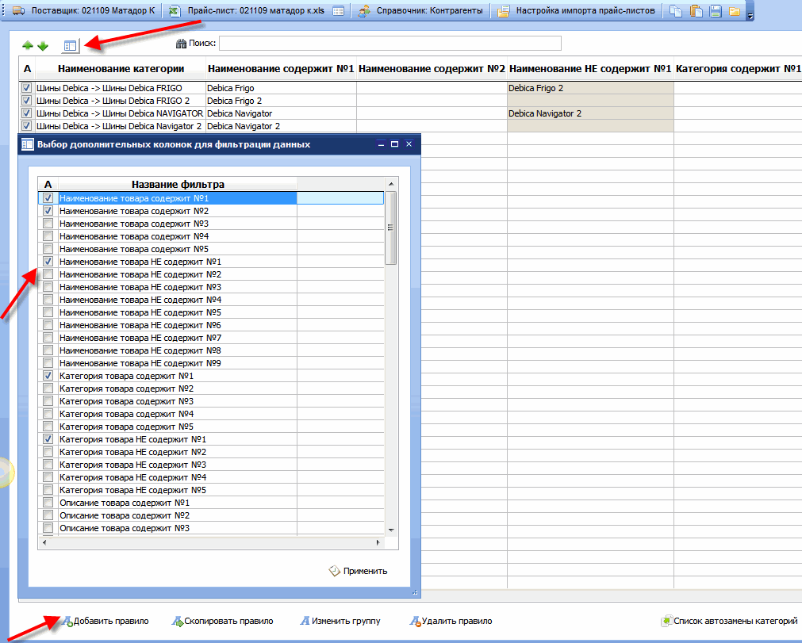Click the dialog horizontal scroll left arrow

pyautogui.click(x=44, y=543)
